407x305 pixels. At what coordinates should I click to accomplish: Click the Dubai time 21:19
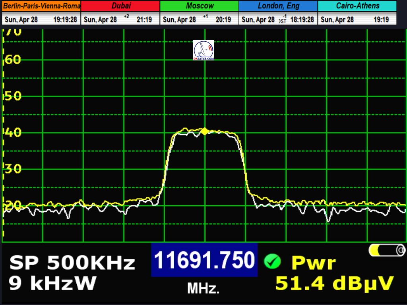point(144,19)
